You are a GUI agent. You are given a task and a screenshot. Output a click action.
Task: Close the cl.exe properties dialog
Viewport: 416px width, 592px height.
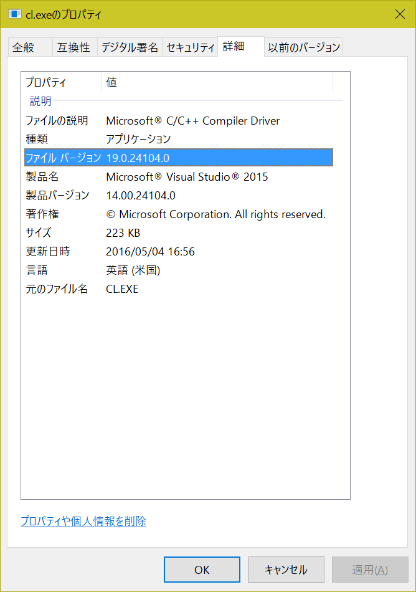point(400,14)
